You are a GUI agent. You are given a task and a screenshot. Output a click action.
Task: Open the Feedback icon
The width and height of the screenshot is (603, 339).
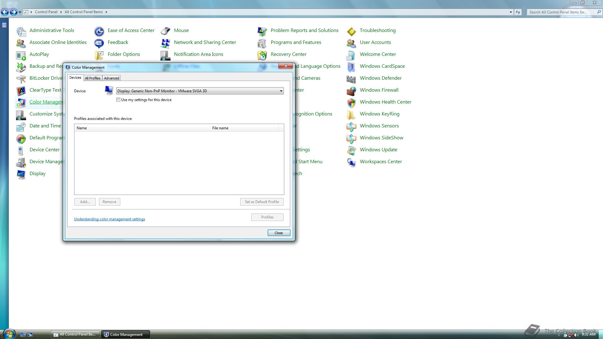99,43
